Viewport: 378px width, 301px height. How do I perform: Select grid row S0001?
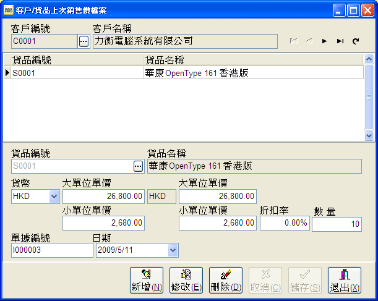click(184, 73)
